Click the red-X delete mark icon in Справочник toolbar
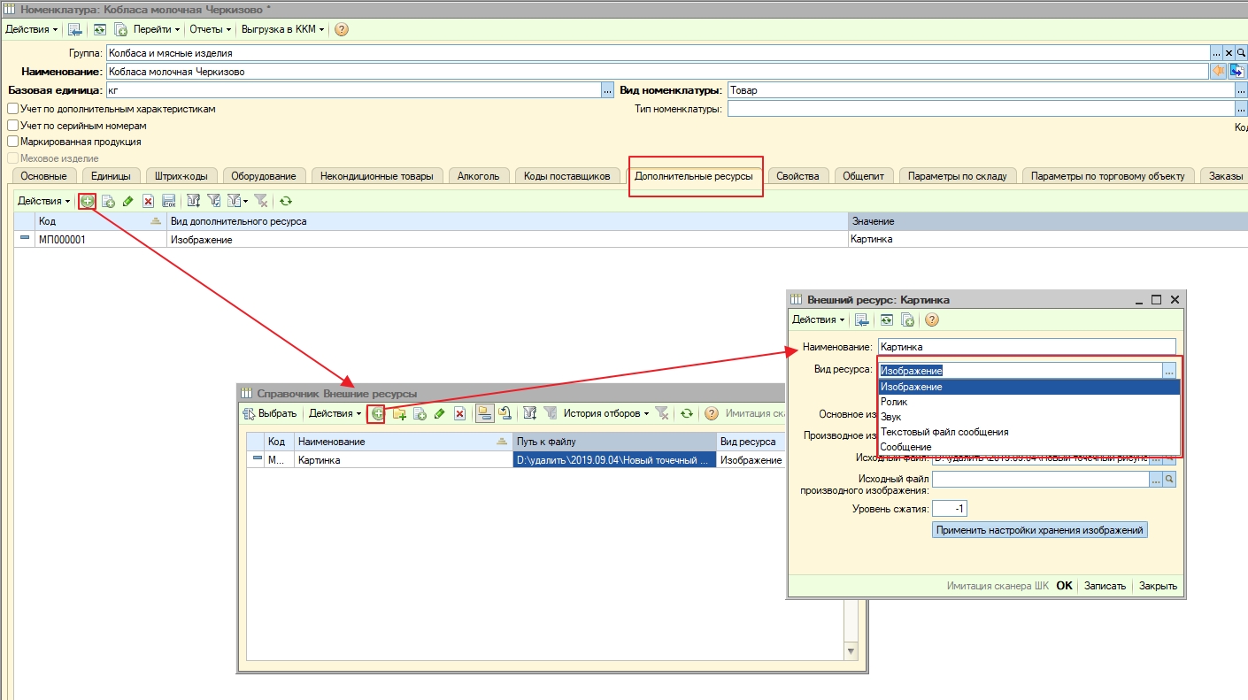1248x700 pixels. click(459, 413)
